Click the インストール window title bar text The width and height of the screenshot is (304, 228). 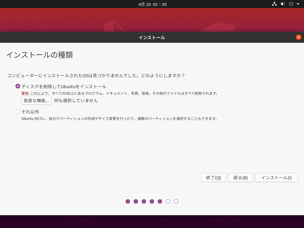click(152, 37)
